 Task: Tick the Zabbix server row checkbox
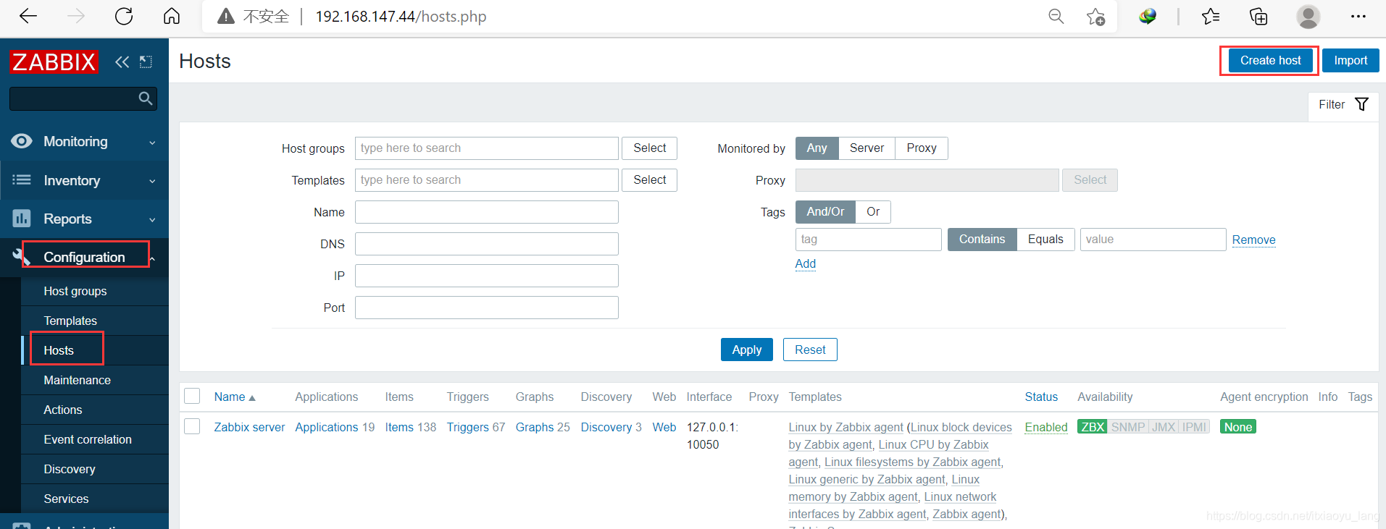point(192,426)
